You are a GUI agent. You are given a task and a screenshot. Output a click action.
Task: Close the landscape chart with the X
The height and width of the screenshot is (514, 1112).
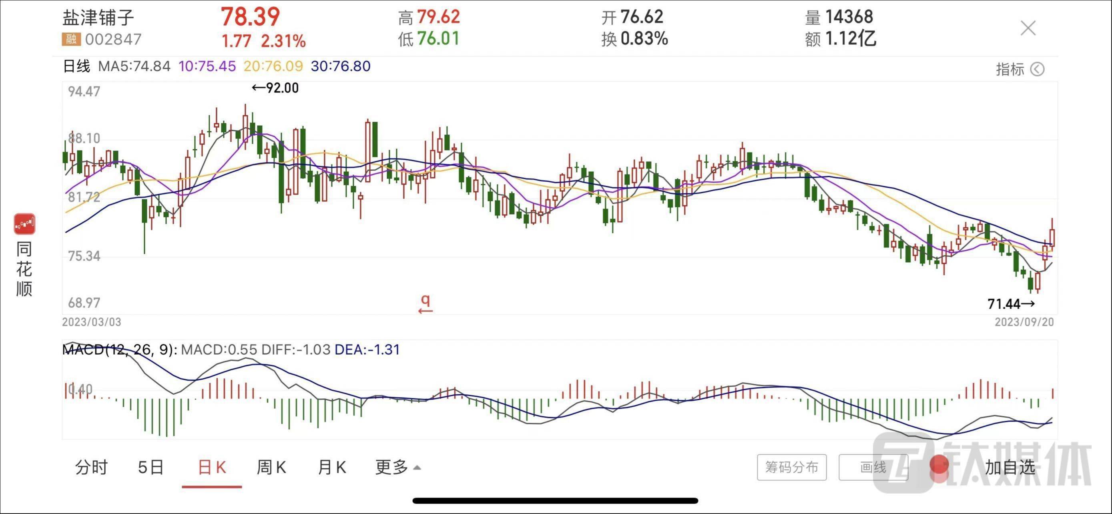1028,28
